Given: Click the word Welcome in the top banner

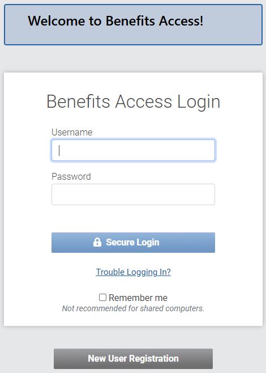Looking at the screenshot, I should 57,21.
